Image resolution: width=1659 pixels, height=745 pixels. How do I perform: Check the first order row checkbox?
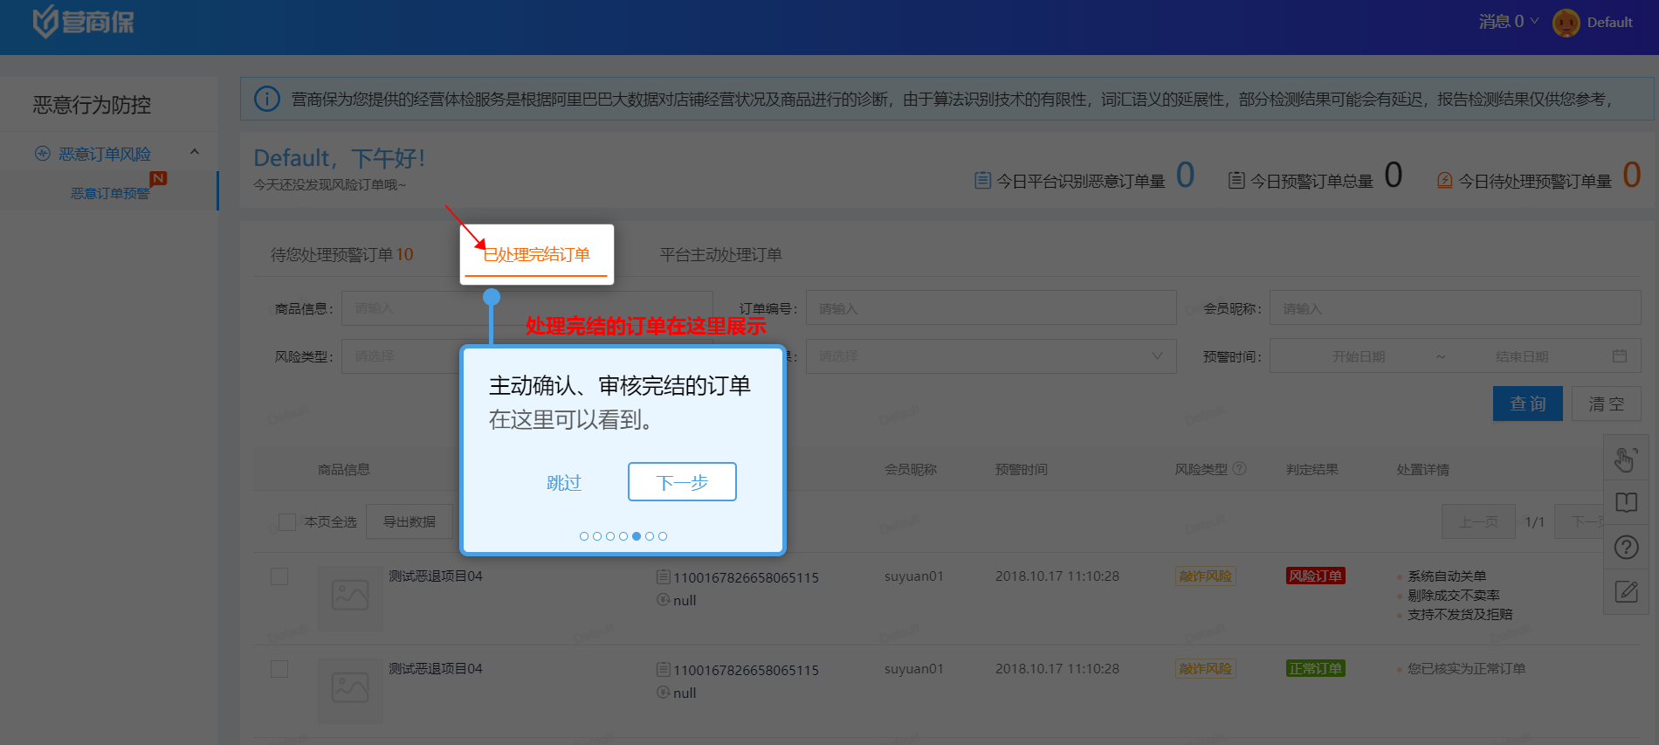click(x=279, y=576)
